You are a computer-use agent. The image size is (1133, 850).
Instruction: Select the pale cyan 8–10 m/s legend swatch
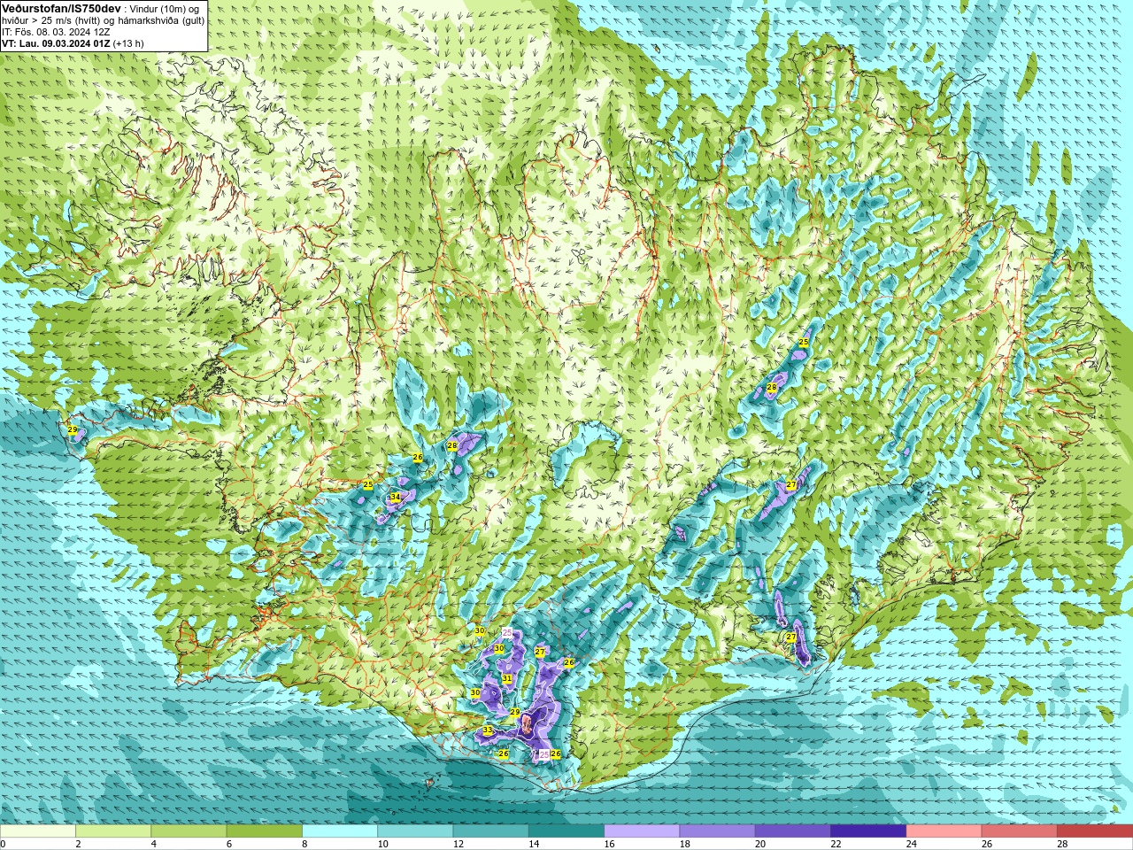(x=340, y=831)
